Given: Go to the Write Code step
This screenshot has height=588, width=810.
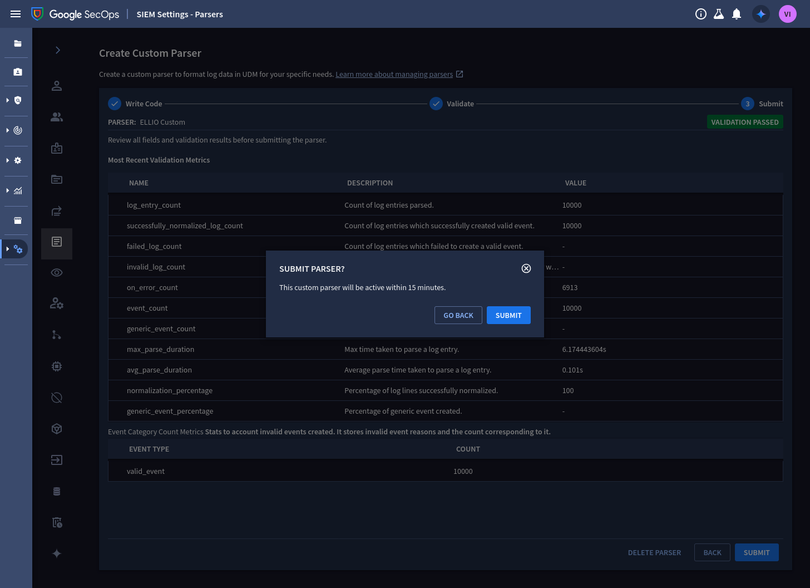Looking at the screenshot, I should coord(135,104).
